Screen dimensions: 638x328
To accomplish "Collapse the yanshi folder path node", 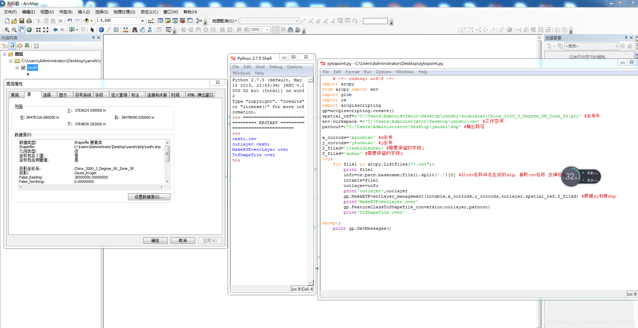I will pyautogui.click(x=11, y=61).
